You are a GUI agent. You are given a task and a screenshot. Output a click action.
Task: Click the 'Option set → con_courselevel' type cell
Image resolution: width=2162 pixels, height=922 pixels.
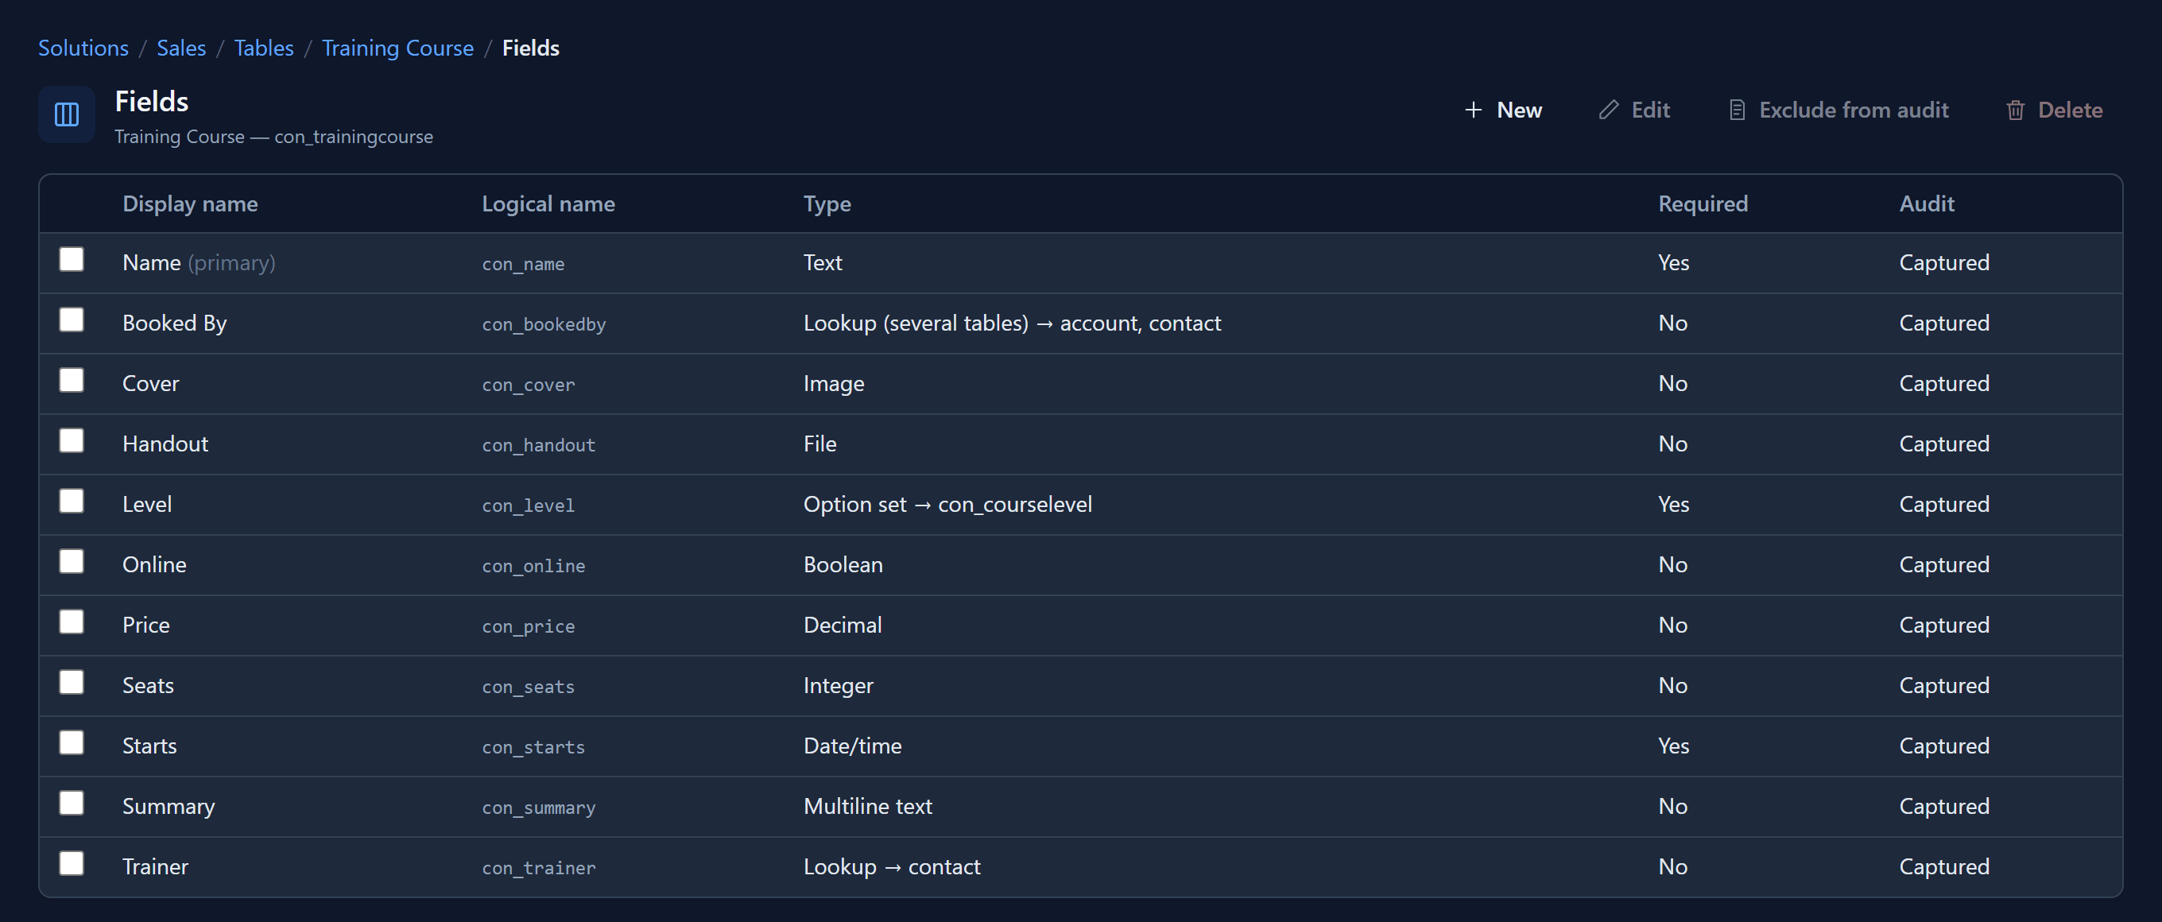point(947,504)
